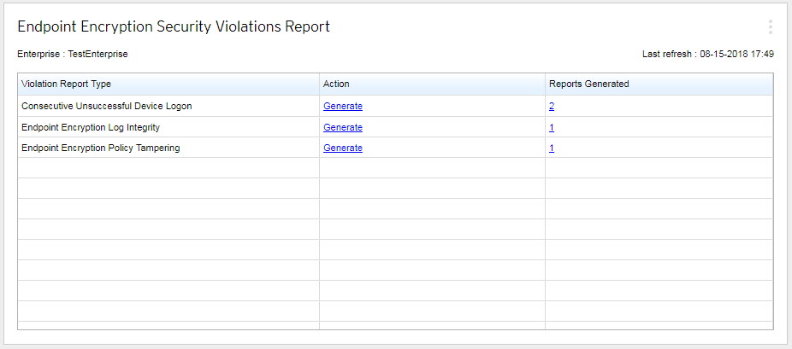792x349 pixels.
Task: Click the empty Action cell in the fourth row
Action: click(432, 168)
